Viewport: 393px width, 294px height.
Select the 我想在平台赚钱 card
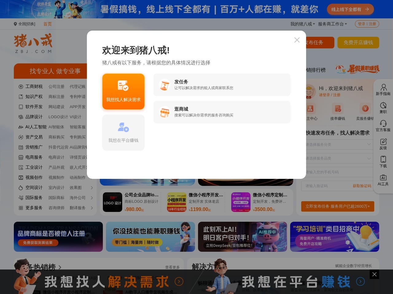pos(123,133)
